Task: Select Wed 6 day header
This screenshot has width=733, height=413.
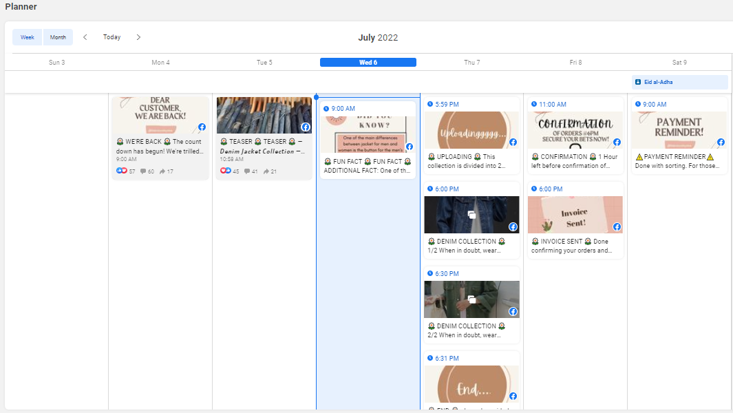Action: click(x=368, y=62)
